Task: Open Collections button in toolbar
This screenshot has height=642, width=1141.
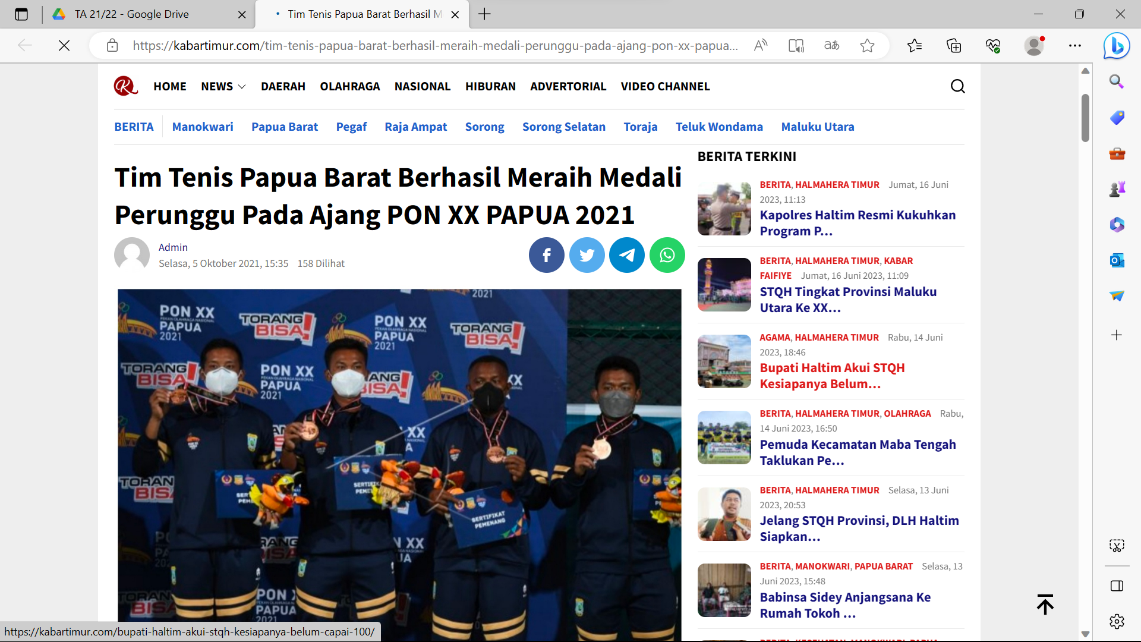Action: [954, 45]
